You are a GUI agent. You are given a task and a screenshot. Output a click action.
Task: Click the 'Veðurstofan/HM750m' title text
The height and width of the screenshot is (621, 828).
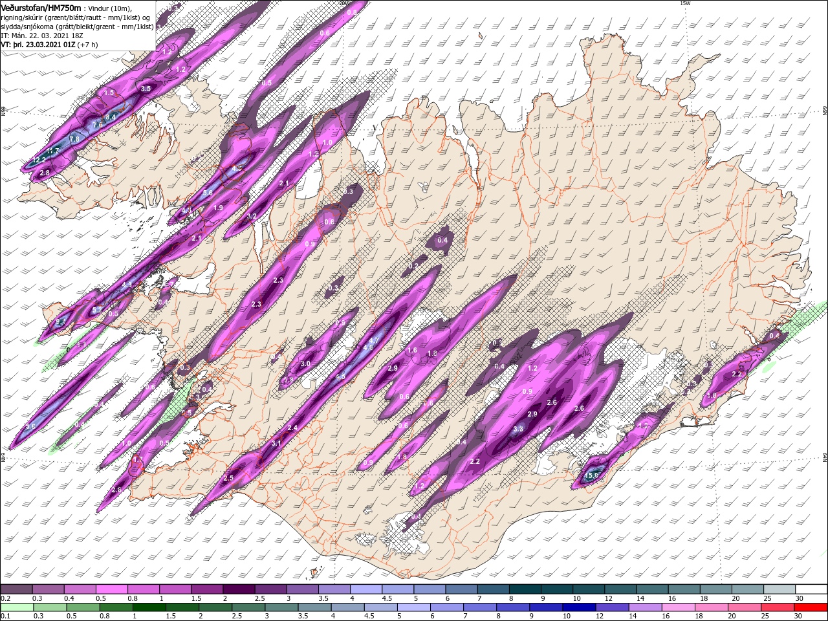point(41,8)
